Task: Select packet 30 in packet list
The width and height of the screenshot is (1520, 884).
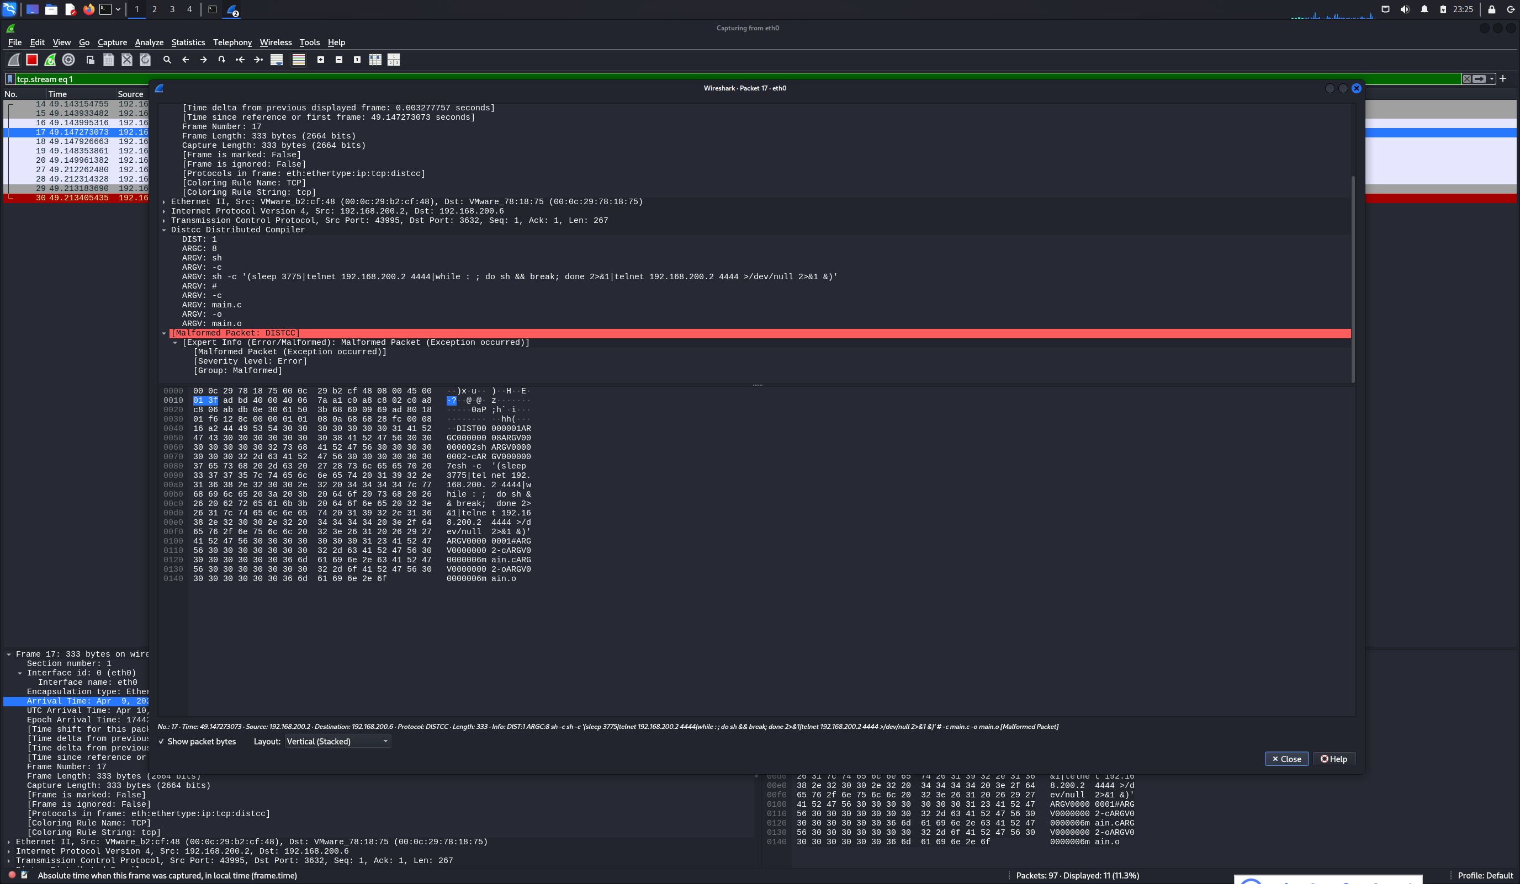Action: pos(76,198)
